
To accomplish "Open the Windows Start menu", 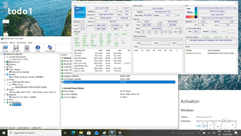I will (4, 133).
